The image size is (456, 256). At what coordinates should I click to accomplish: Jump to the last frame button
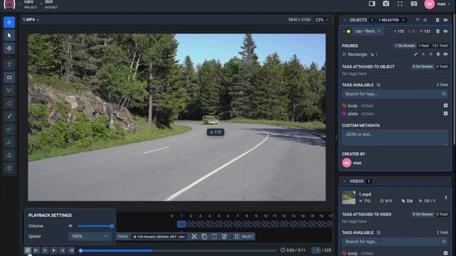71,250
